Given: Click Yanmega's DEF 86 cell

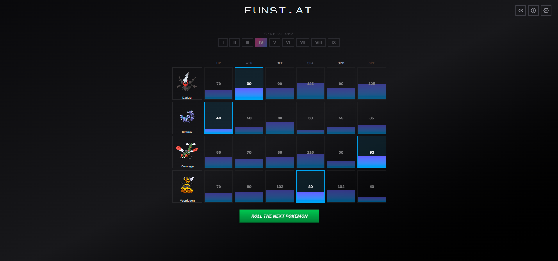Looking at the screenshot, I should [x=280, y=152].
